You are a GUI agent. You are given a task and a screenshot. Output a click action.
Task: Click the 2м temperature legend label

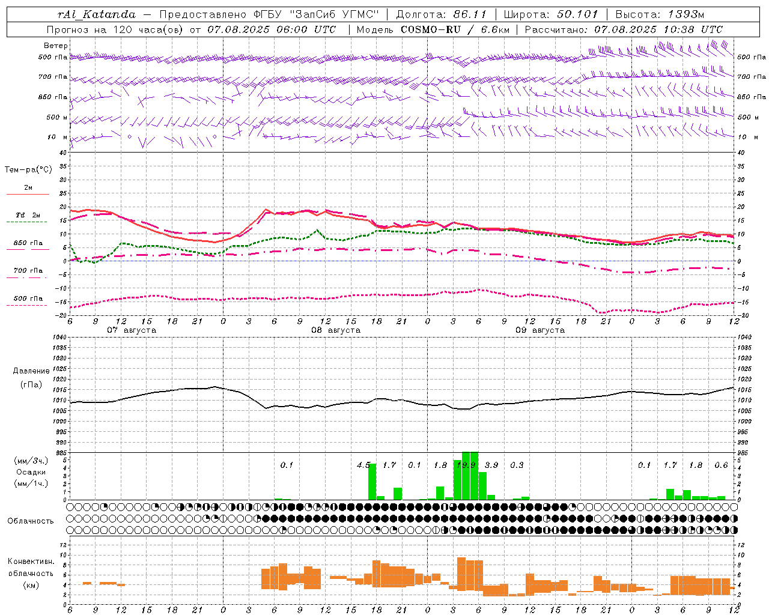tap(28, 187)
